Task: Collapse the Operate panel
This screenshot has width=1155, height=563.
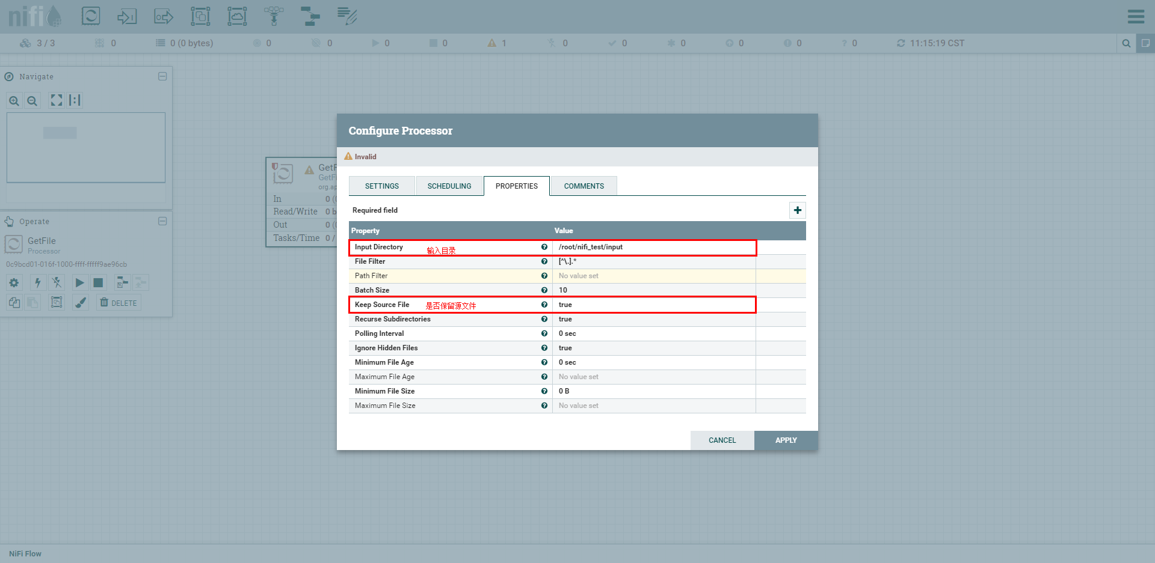Action: point(162,221)
